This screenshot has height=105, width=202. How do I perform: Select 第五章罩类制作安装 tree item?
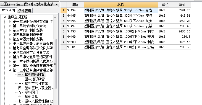(x=28, y=39)
